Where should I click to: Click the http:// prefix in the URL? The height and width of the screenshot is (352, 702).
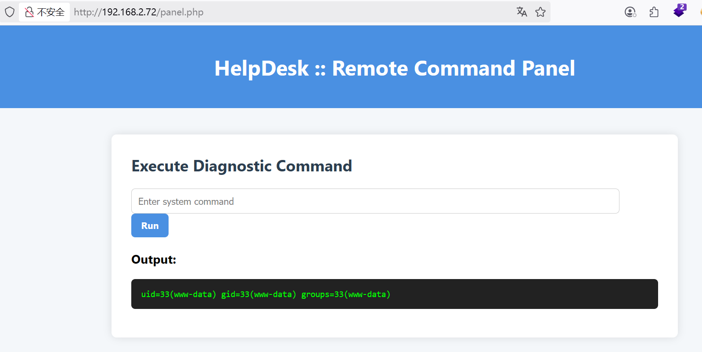88,12
